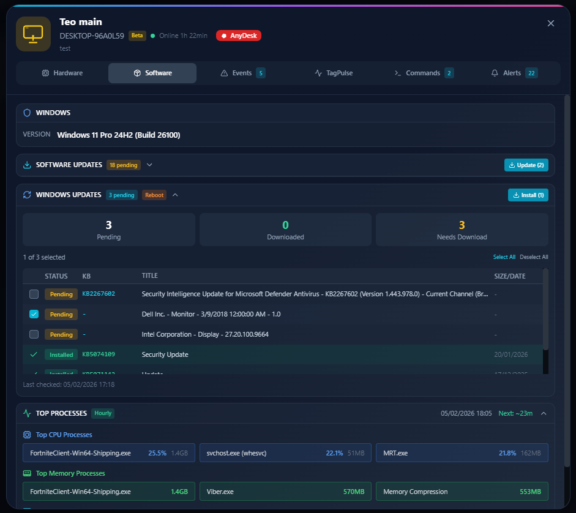This screenshot has width=576, height=513.
Task: Open the Commands tab
Action: click(x=423, y=73)
